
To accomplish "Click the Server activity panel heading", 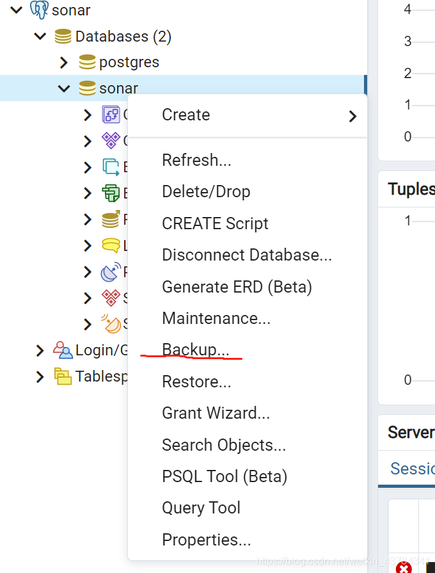I will pyautogui.click(x=411, y=432).
